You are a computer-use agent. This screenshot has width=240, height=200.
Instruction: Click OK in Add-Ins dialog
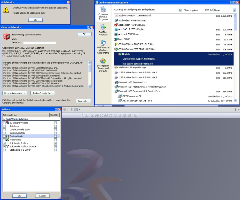[19, 196]
